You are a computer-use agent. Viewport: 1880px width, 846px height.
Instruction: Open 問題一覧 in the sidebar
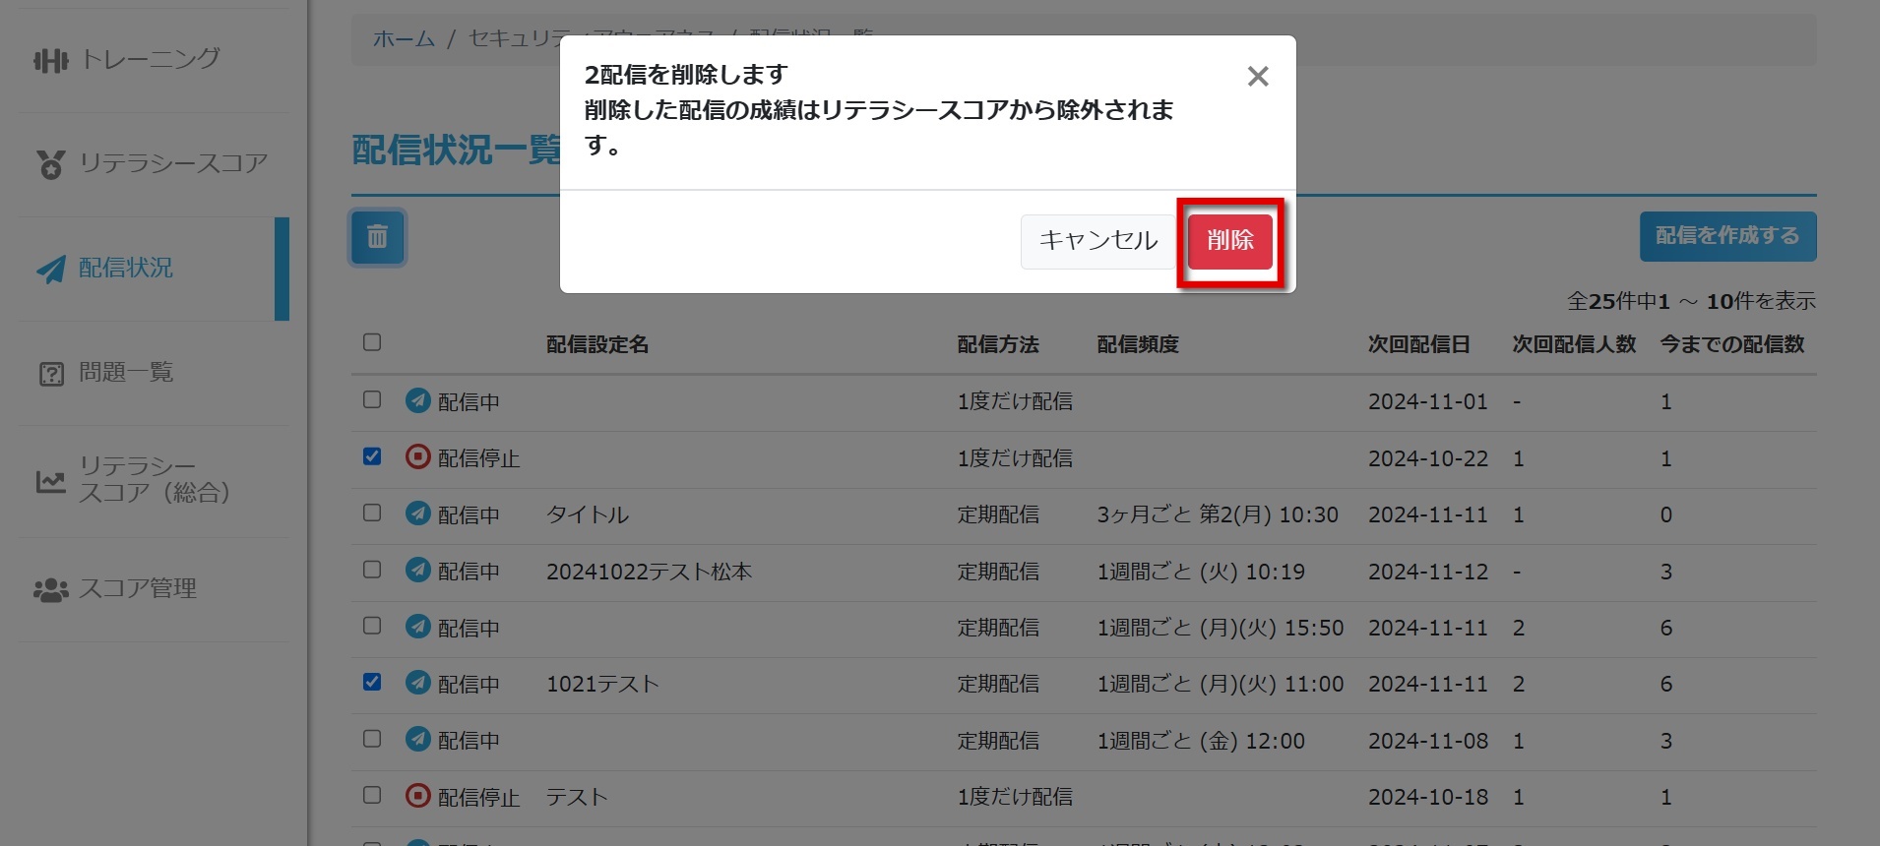tap(126, 372)
